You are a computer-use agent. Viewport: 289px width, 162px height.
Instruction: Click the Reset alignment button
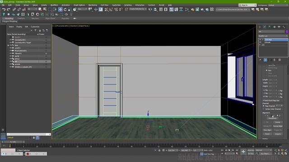point(267,134)
